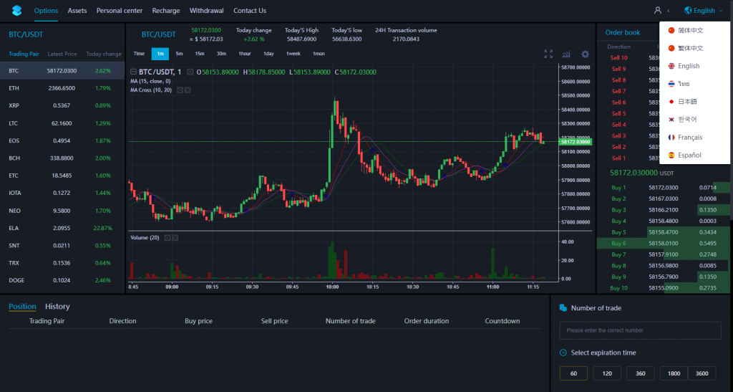Switch to the History tab
This screenshot has height=392, width=733.
tap(57, 307)
